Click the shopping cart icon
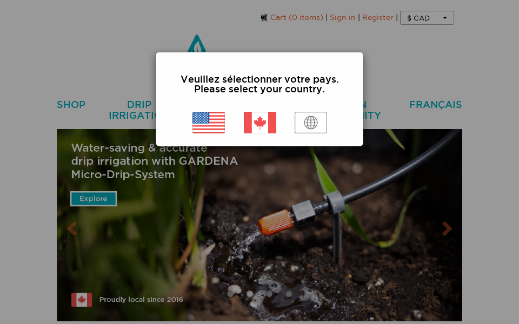 264,17
